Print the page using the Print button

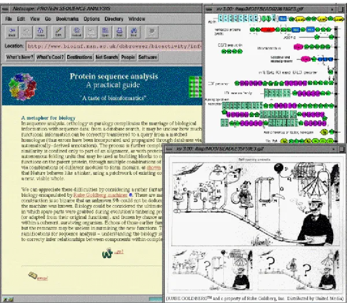point(120,32)
